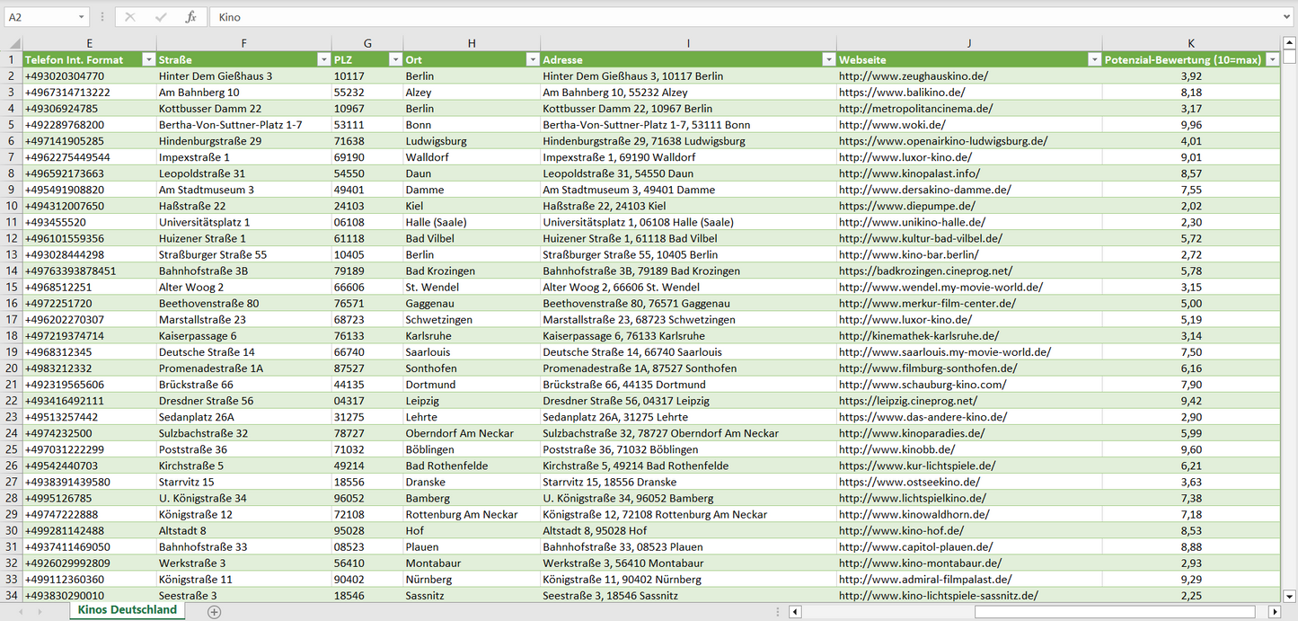1298x621 pixels.
Task: Click the vertical scrollbar up arrow
Action: (1290, 43)
